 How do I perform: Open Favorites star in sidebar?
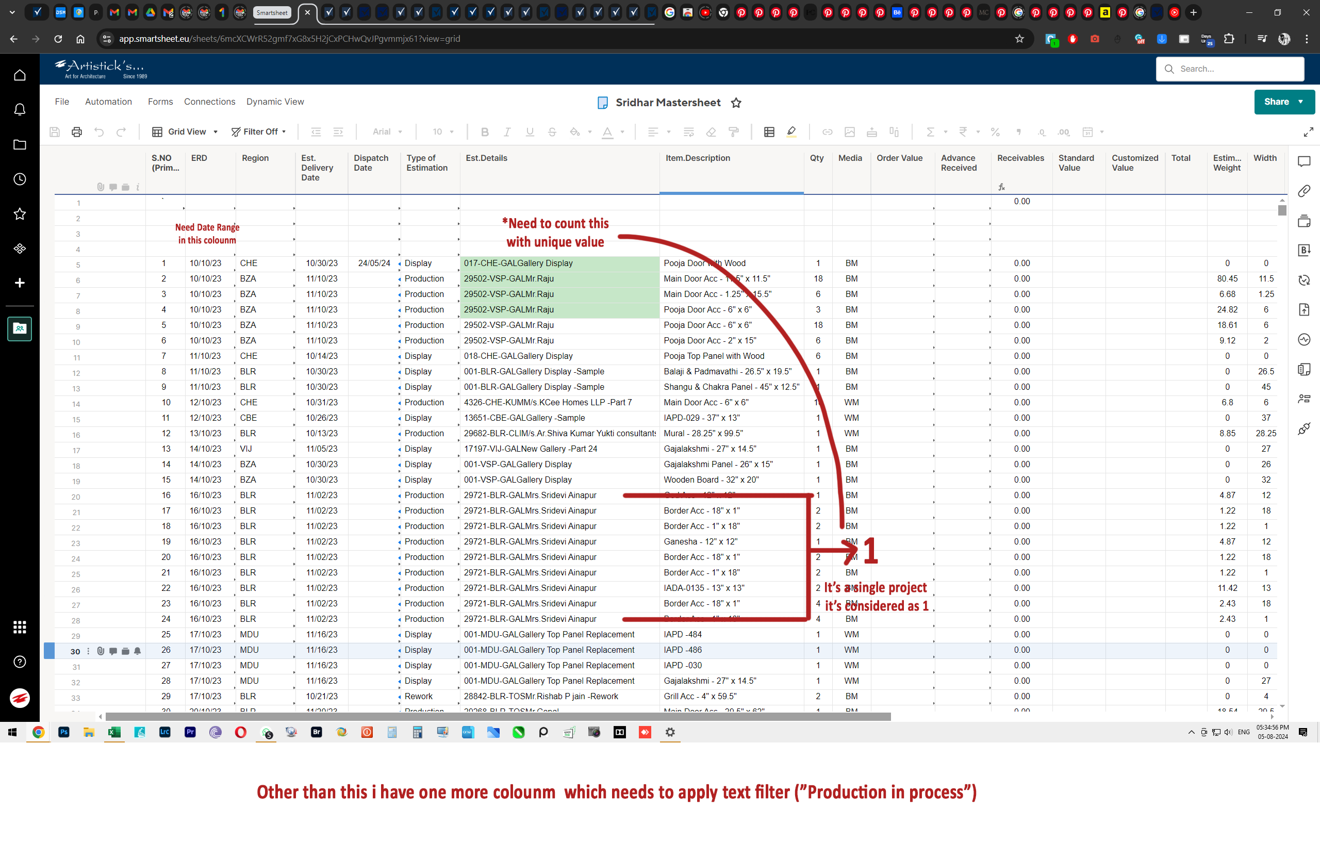point(20,214)
